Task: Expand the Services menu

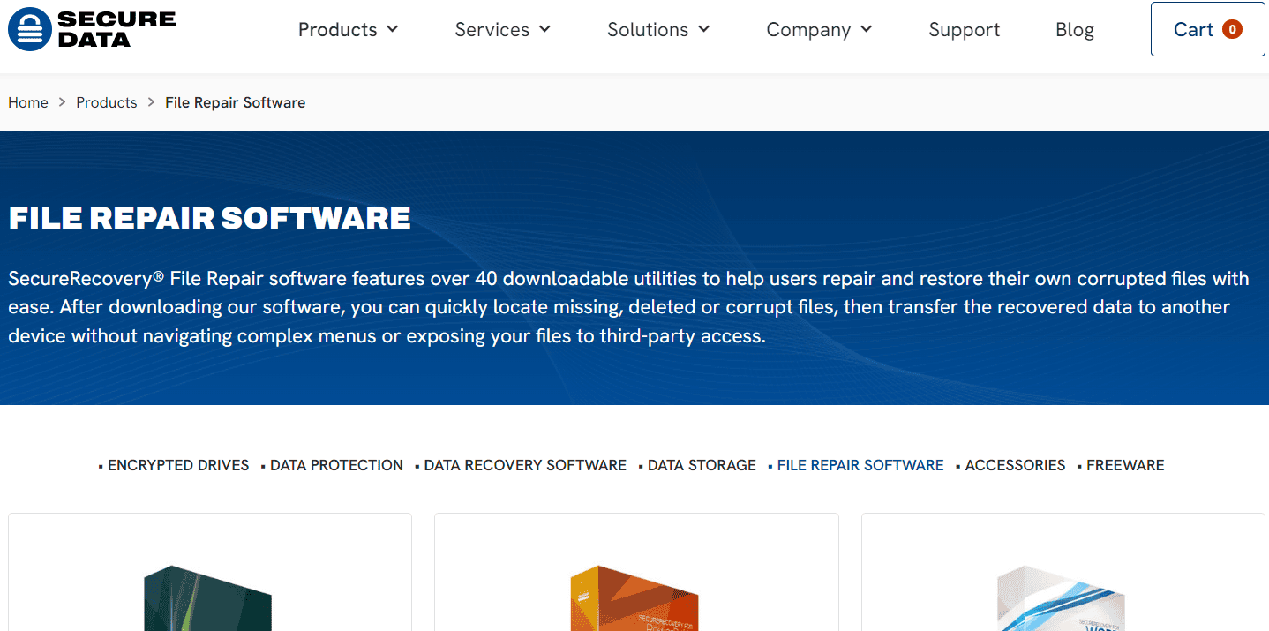Action: point(502,30)
